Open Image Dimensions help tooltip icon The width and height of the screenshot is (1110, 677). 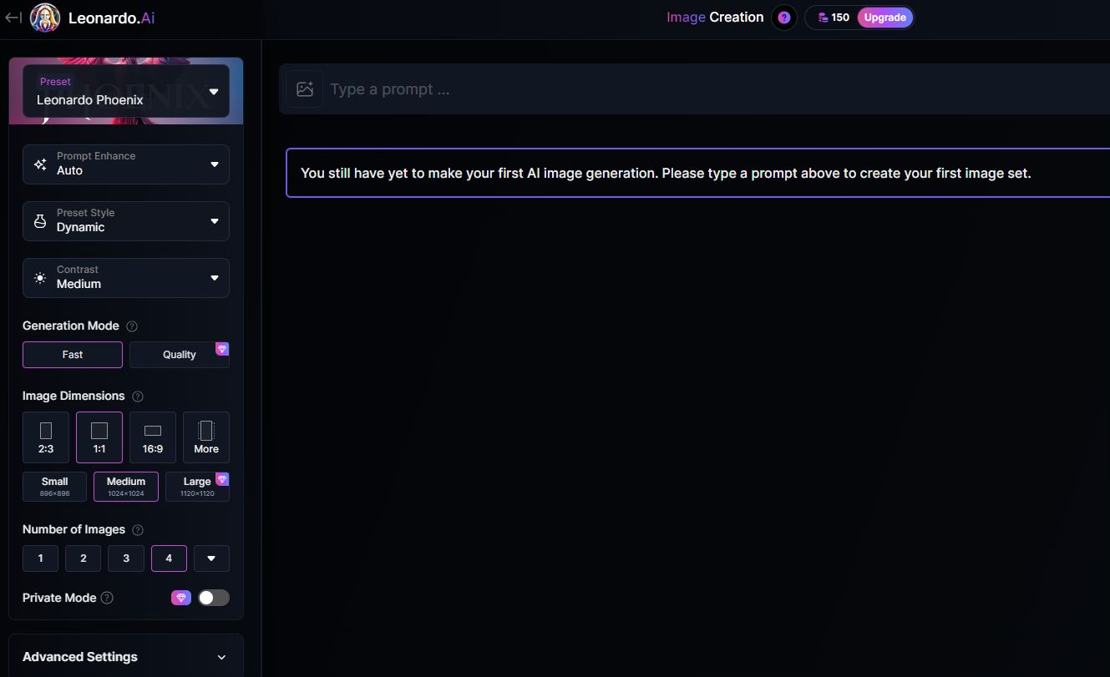pos(138,397)
